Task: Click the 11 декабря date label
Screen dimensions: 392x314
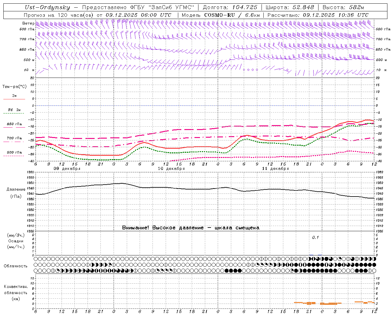Action: 275,169
